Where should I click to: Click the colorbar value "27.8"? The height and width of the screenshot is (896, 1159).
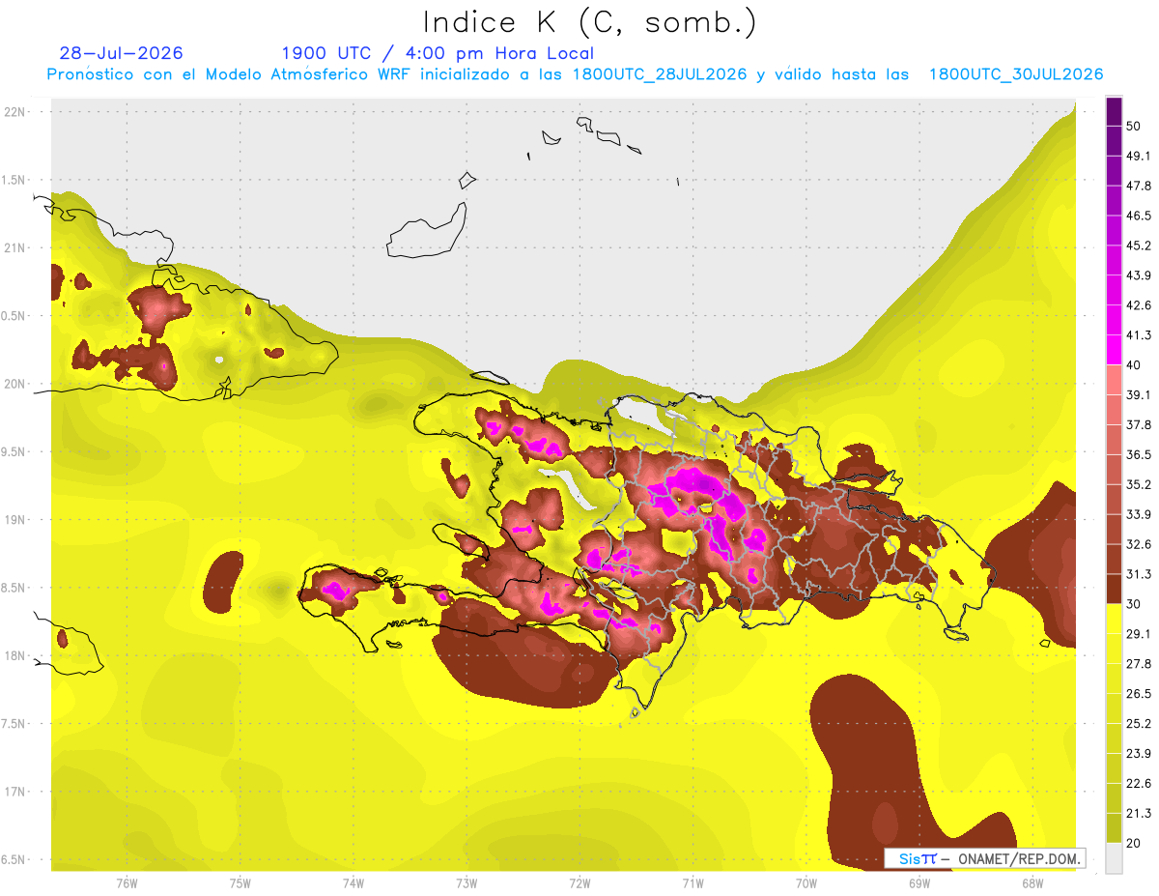click(1139, 664)
